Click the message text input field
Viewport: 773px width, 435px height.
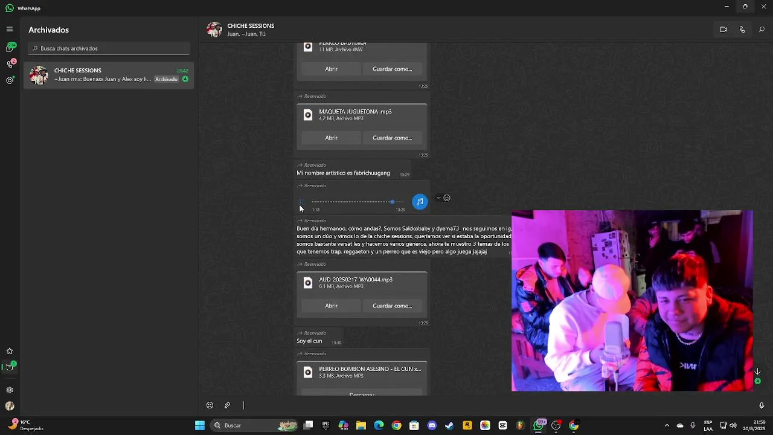495,405
